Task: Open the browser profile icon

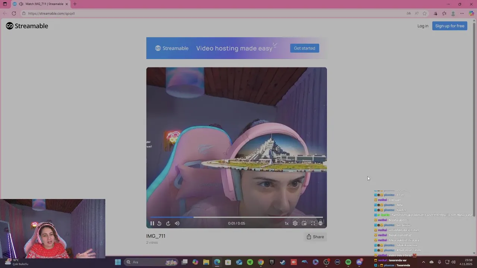Action: pos(453,13)
